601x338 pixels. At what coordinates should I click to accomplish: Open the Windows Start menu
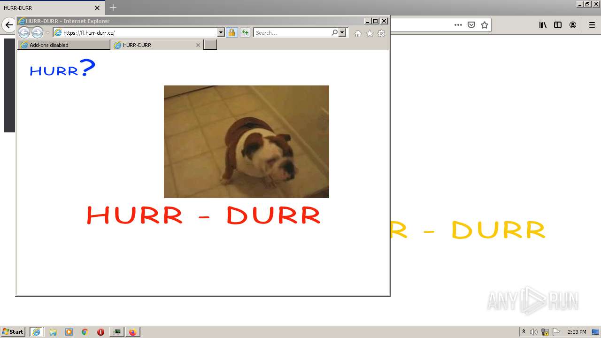(x=13, y=332)
